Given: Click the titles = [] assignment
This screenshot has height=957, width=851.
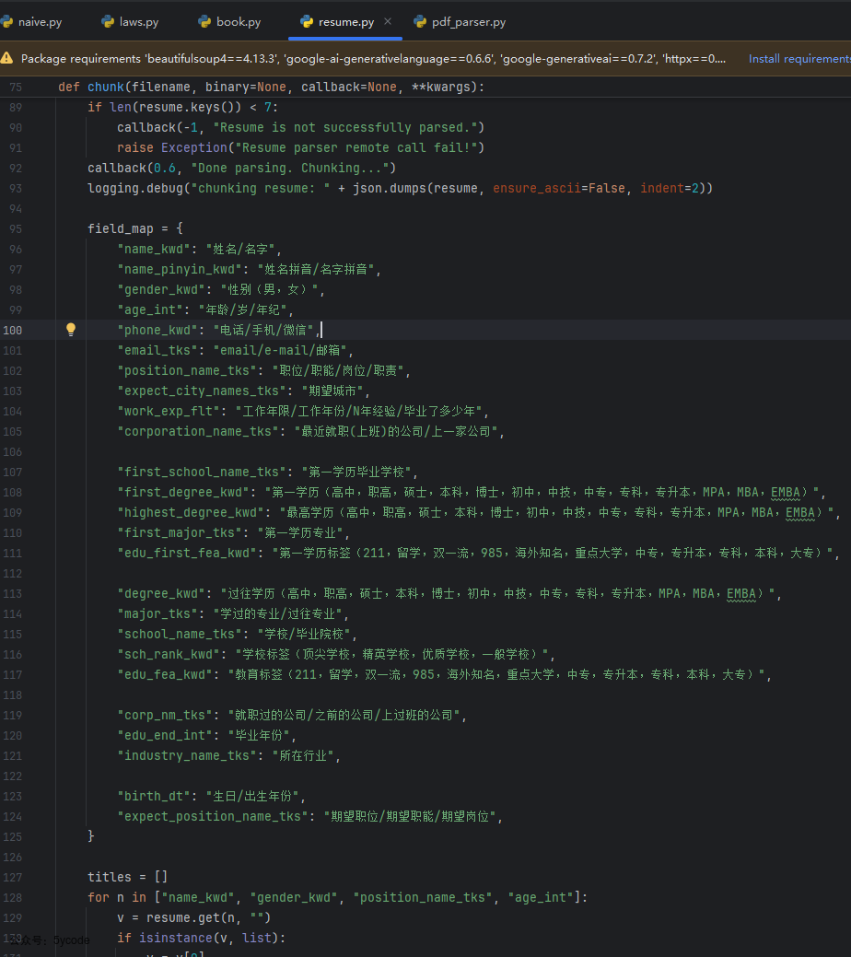Looking at the screenshot, I should click(128, 877).
